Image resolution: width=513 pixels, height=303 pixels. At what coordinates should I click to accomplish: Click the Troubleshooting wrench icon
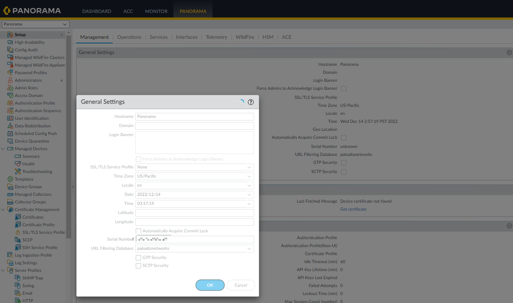coord(18,171)
